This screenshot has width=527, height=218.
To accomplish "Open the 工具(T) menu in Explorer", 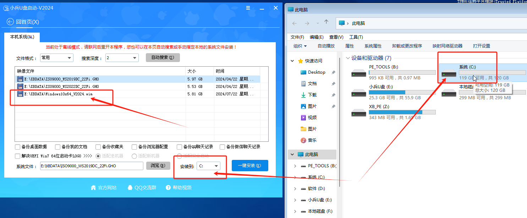I will click(356, 37).
